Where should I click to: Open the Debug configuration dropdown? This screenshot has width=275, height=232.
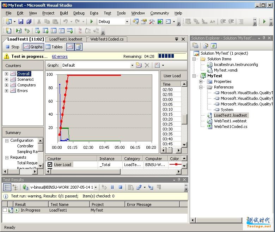point(127,22)
